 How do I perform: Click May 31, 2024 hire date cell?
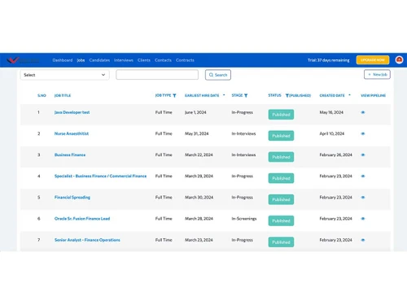point(197,133)
